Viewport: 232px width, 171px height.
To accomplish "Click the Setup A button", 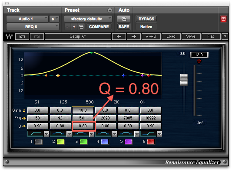I will [78, 36].
